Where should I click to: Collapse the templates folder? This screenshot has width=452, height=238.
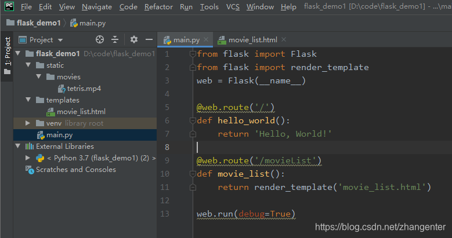(28, 100)
